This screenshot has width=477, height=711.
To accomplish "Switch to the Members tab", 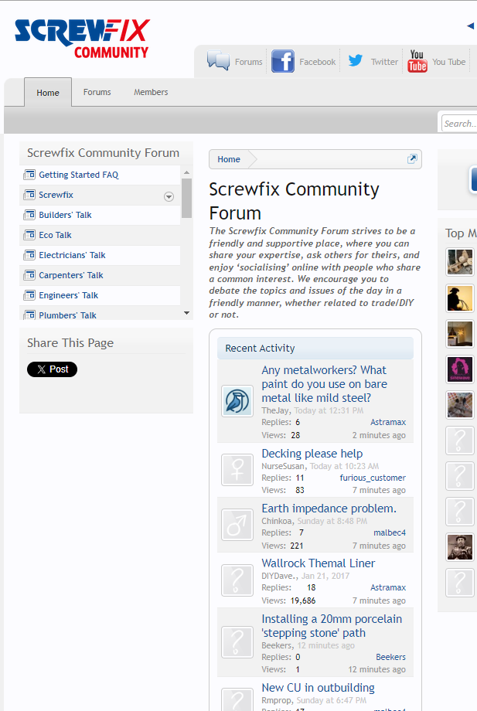I will [x=151, y=92].
